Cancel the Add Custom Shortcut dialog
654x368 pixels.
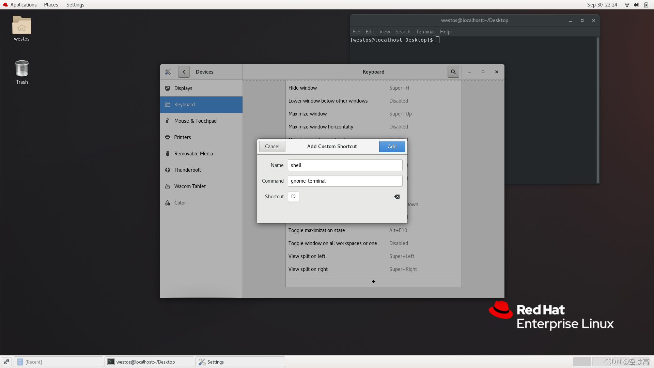click(272, 147)
